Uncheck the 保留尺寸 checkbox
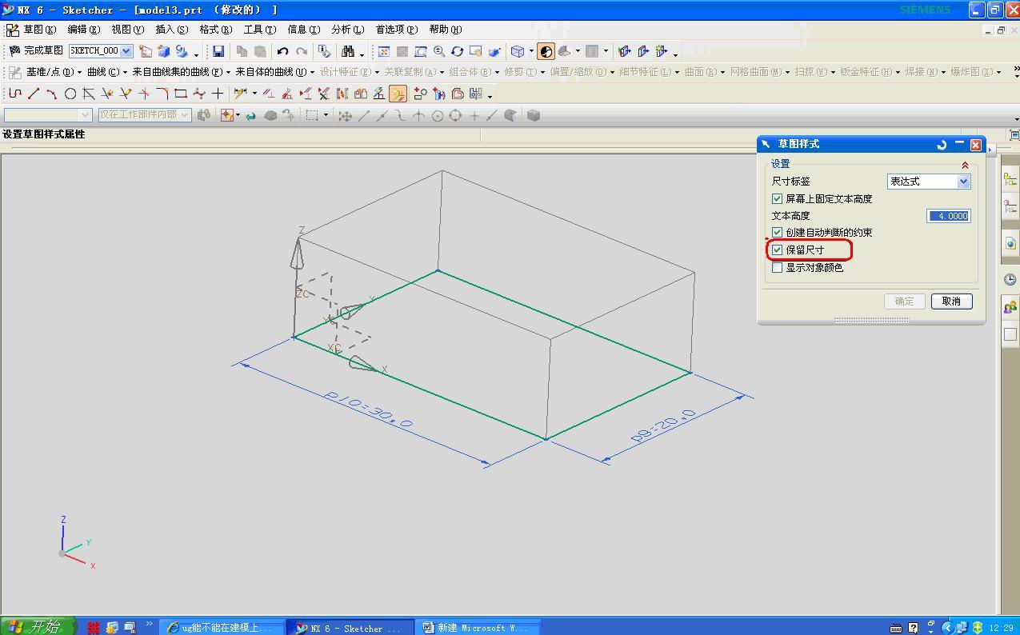The height and width of the screenshot is (635, 1020). (777, 250)
